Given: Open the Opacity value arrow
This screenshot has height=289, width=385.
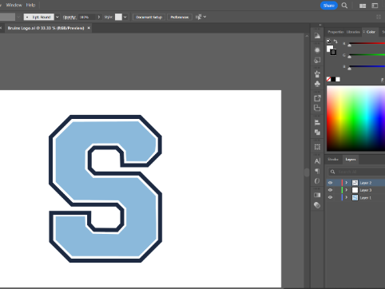Looking at the screenshot, I should (x=99, y=17).
